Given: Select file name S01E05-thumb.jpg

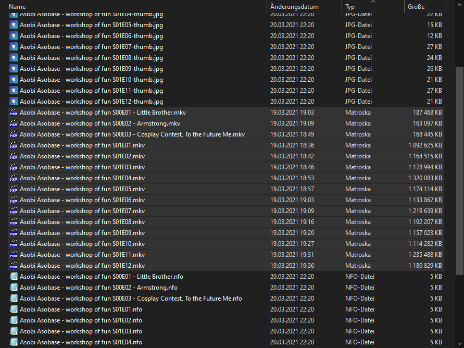Looking at the screenshot, I should (x=91, y=25).
